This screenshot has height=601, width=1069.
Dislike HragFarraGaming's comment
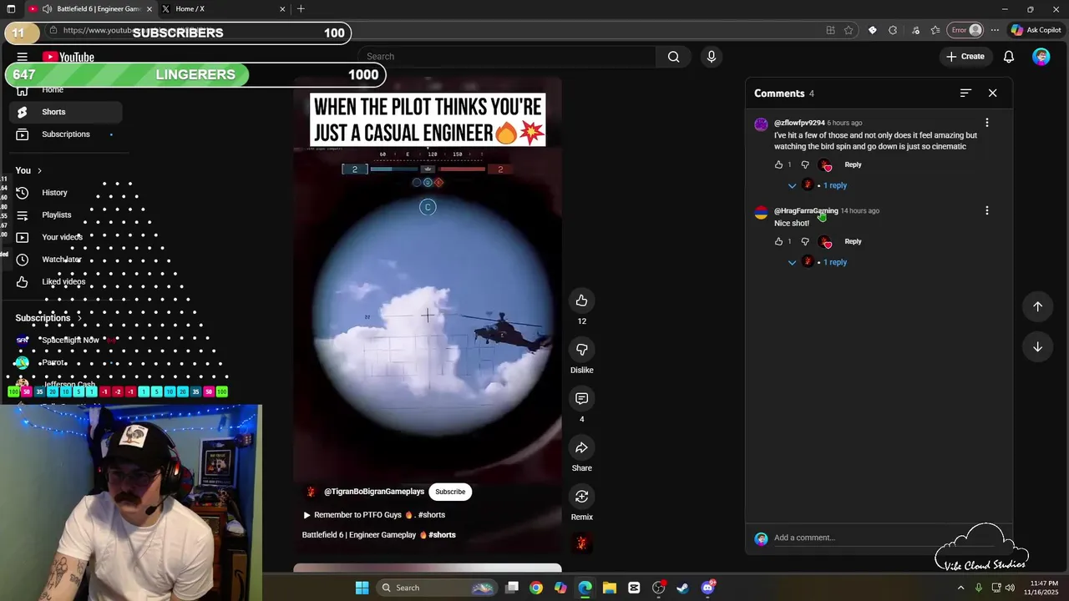(x=805, y=241)
